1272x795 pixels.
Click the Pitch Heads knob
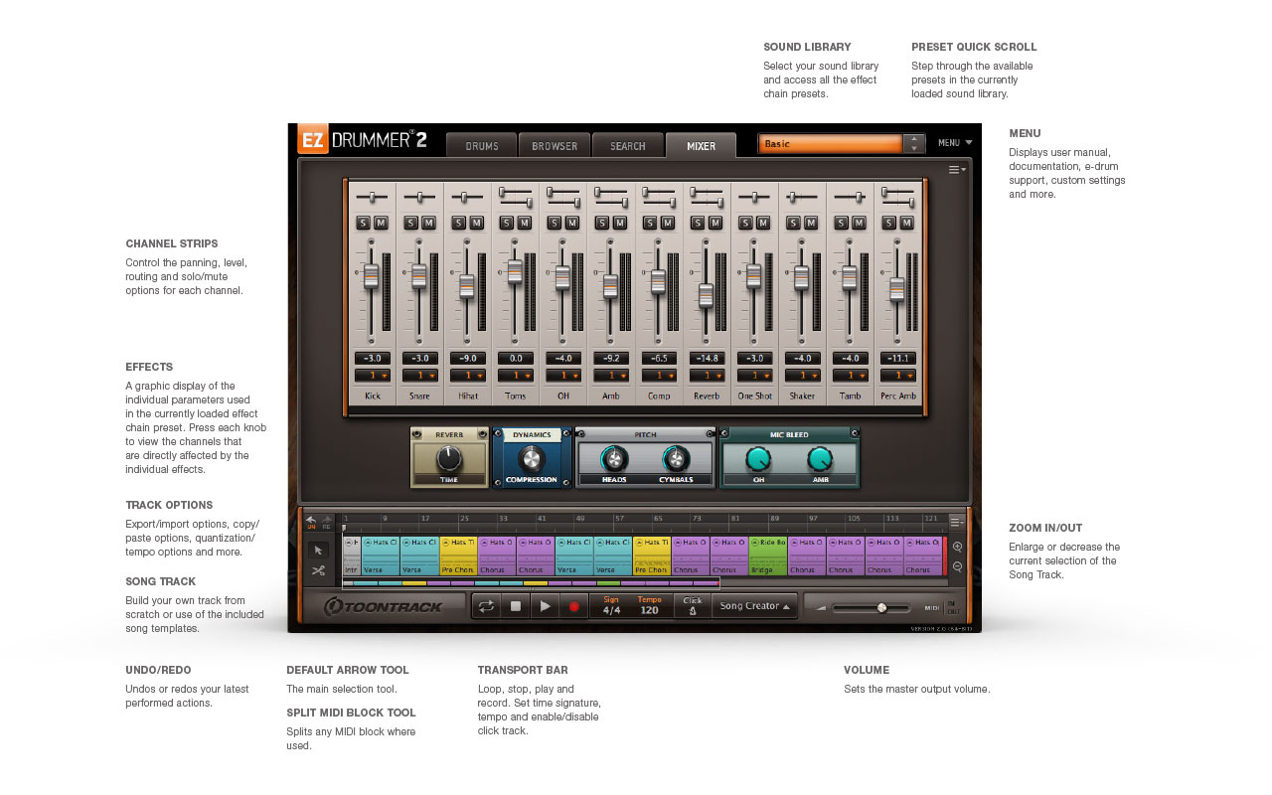(614, 459)
